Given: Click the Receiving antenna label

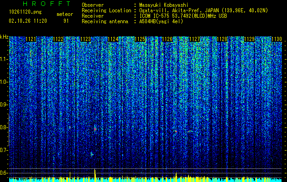Looking at the screenshot, I should point(105,21).
